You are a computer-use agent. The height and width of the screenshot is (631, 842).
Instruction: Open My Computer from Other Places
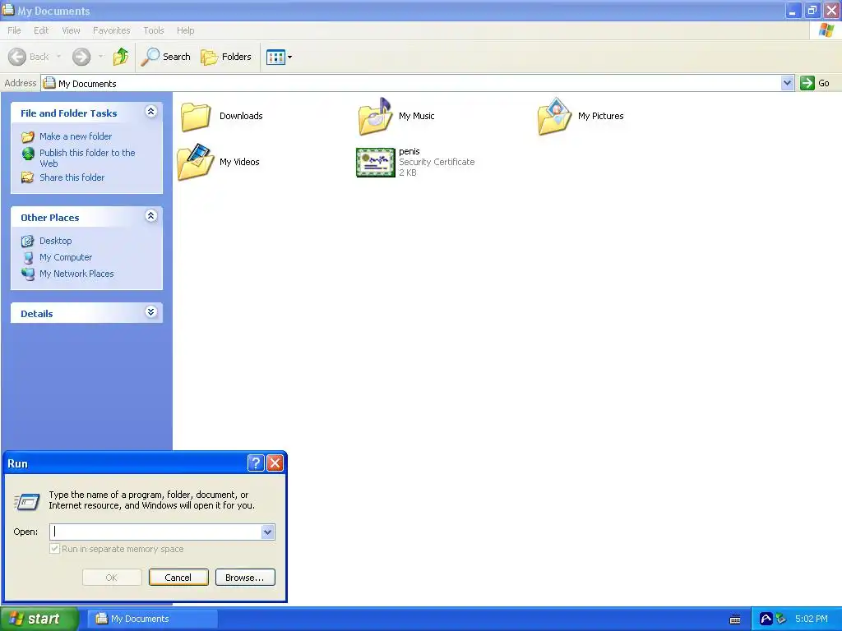point(66,257)
